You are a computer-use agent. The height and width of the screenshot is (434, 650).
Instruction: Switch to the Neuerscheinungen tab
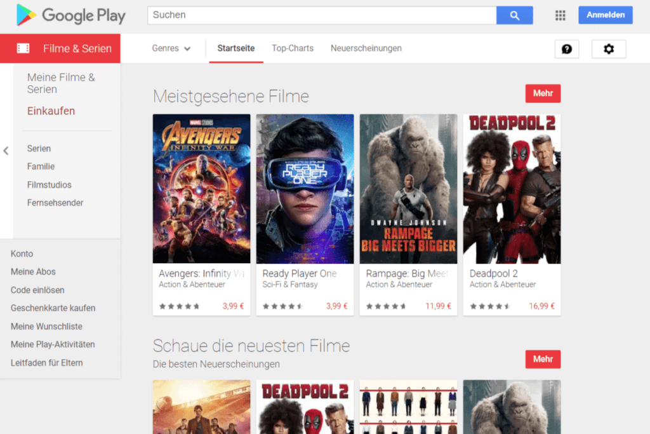click(x=366, y=48)
